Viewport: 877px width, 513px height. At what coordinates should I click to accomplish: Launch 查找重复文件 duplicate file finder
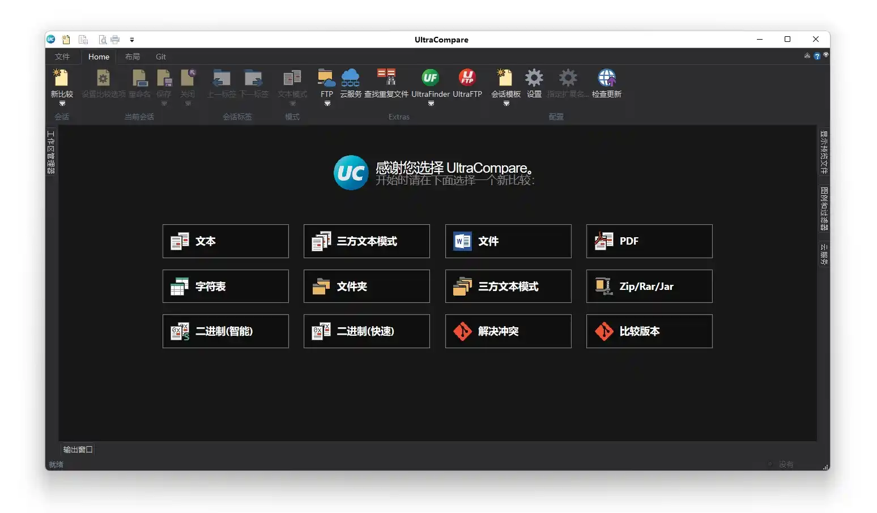(x=386, y=83)
